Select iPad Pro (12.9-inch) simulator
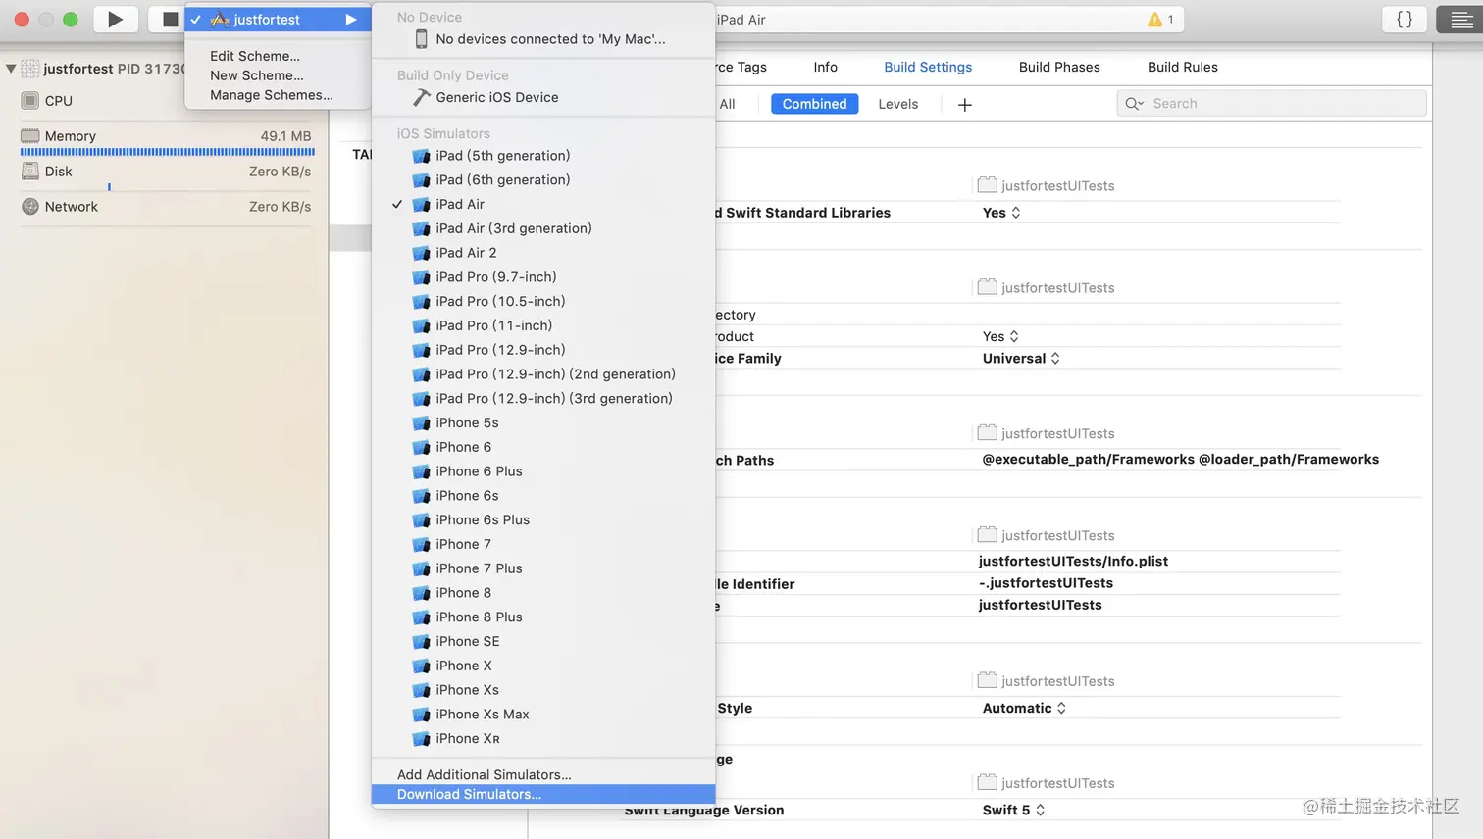 [x=543, y=350]
